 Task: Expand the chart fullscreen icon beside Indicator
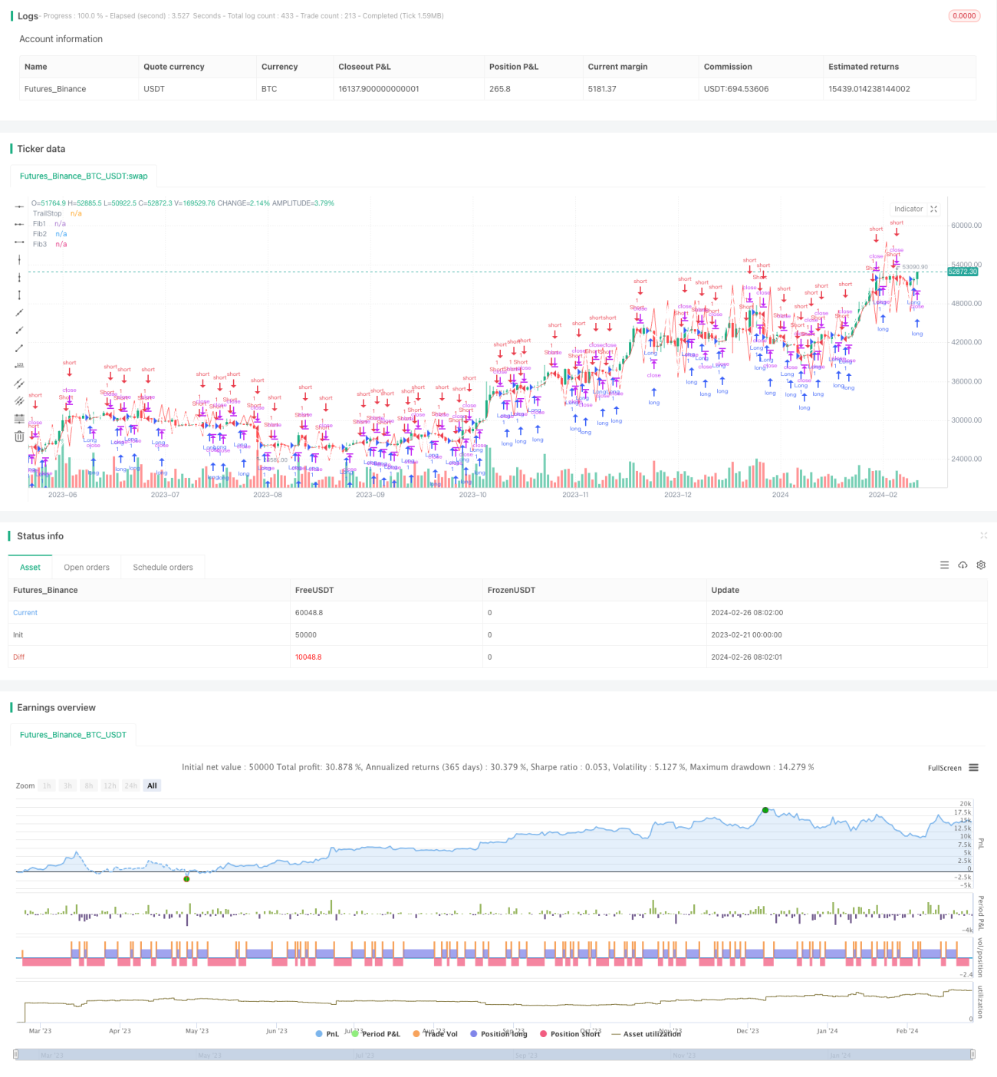point(933,209)
